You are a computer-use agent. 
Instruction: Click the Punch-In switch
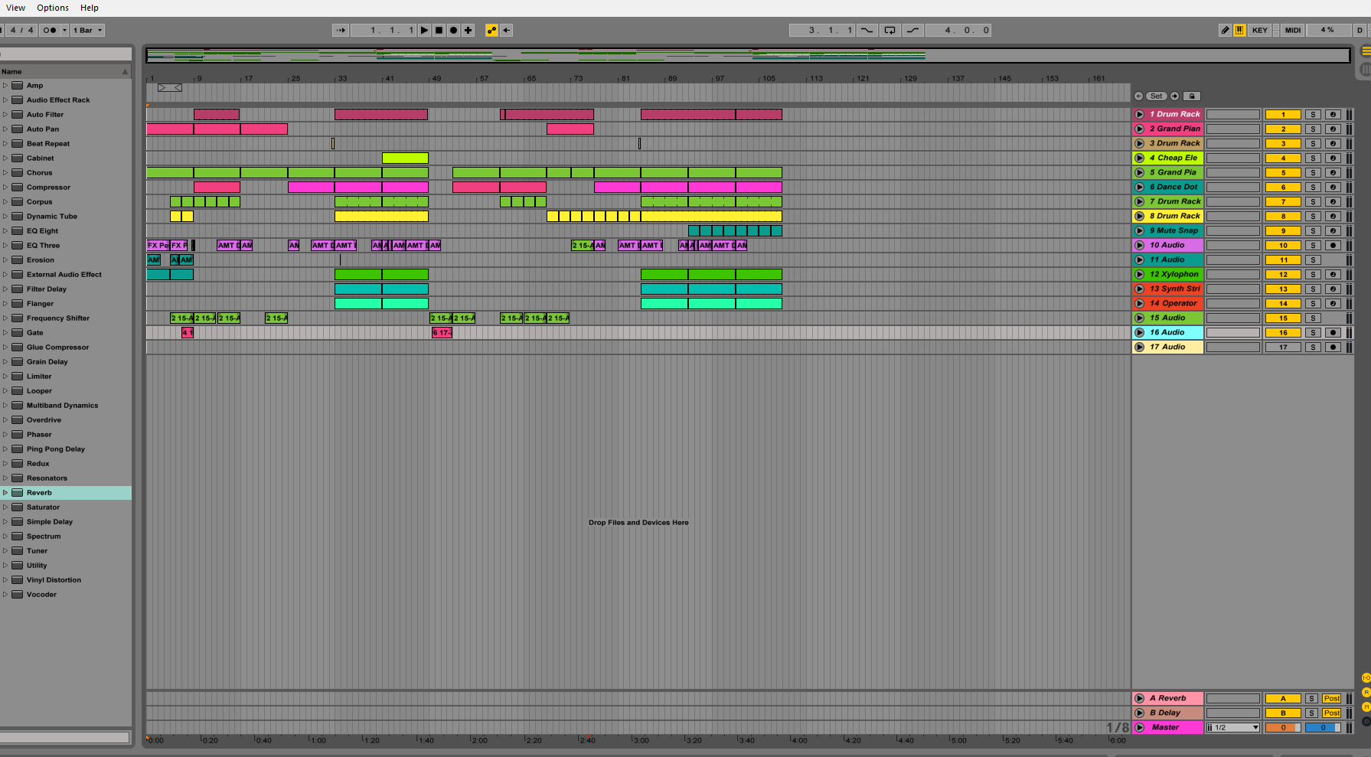[867, 31]
